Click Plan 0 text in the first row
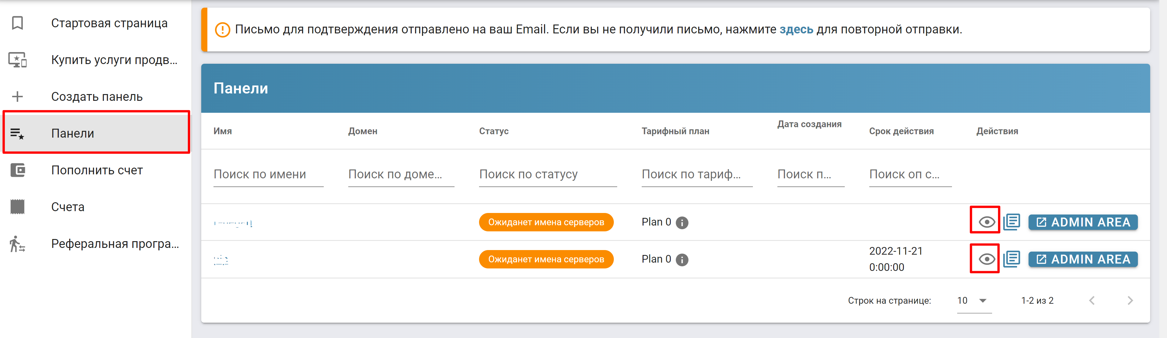 (656, 222)
